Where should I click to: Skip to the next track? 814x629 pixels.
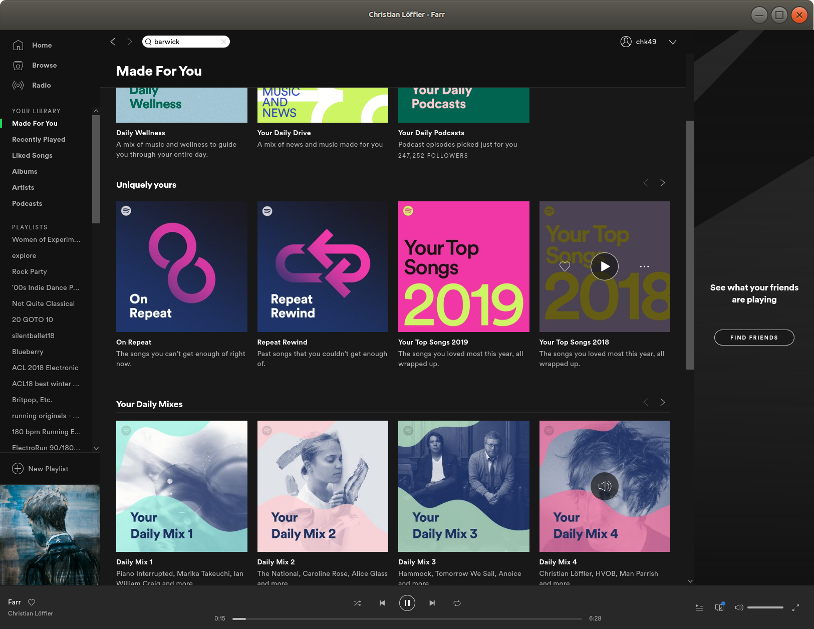pos(432,603)
